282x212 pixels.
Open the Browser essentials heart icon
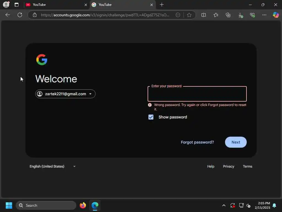pyautogui.click(x=252, y=15)
